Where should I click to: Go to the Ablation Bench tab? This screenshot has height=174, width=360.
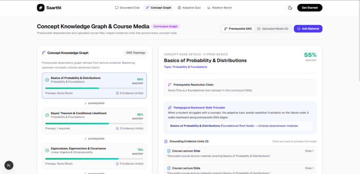tap(219, 8)
